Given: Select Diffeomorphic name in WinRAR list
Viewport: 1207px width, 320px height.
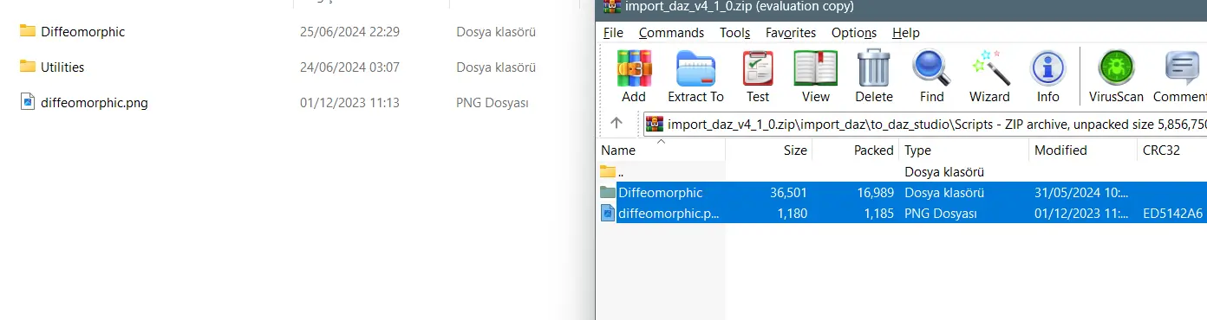Looking at the screenshot, I should [x=661, y=192].
